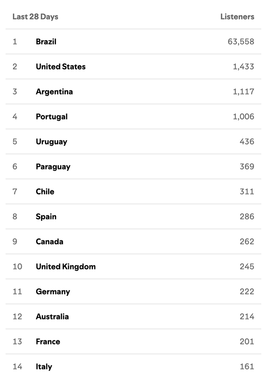Image resolution: width=274 pixels, height=388 pixels.
Task: Open the United Kingdom entry
Action: tap(66, 267)
